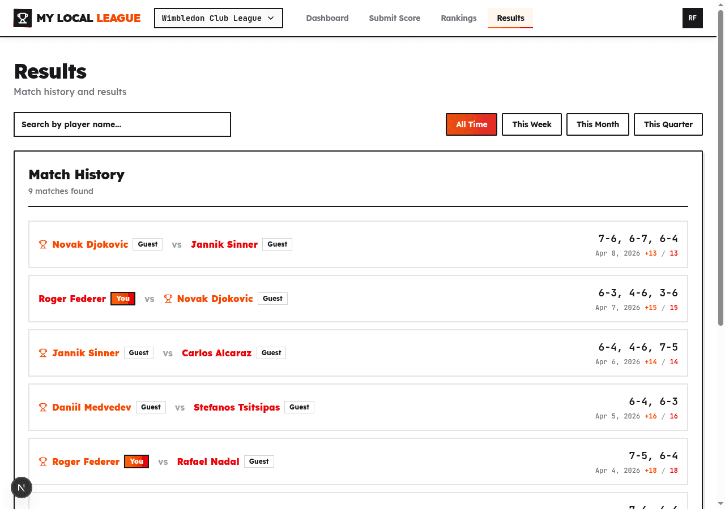Click the trophy beside Novak Djokovic in Federer's match

pos(168,298)
